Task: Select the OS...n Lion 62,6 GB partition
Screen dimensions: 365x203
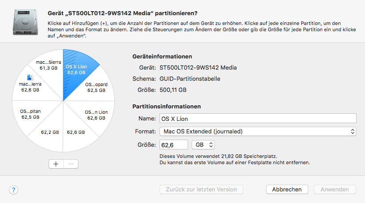Action: pyautogui.click(x=95, y=115)
